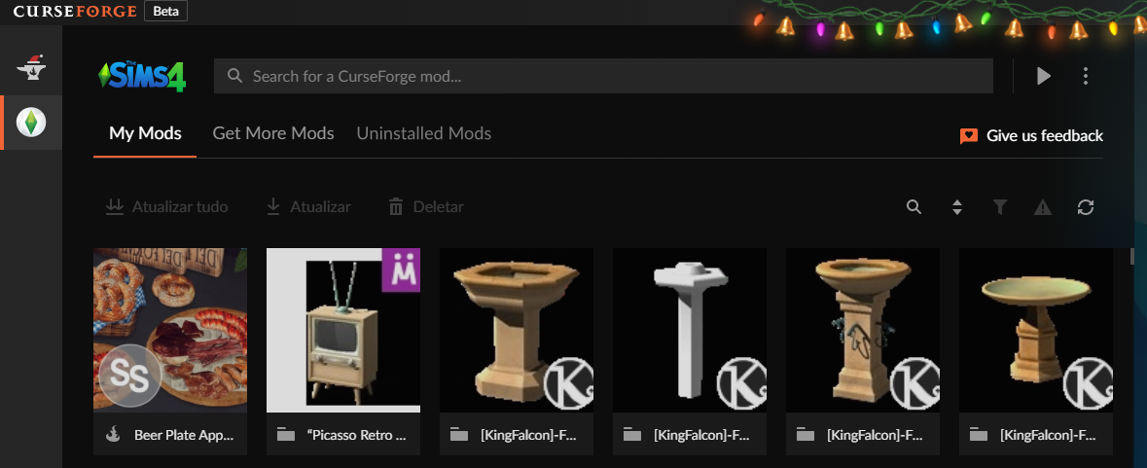Open the filter funnel options
Viewport: 1147px width, 468px height.
(x=1000, y=207)
